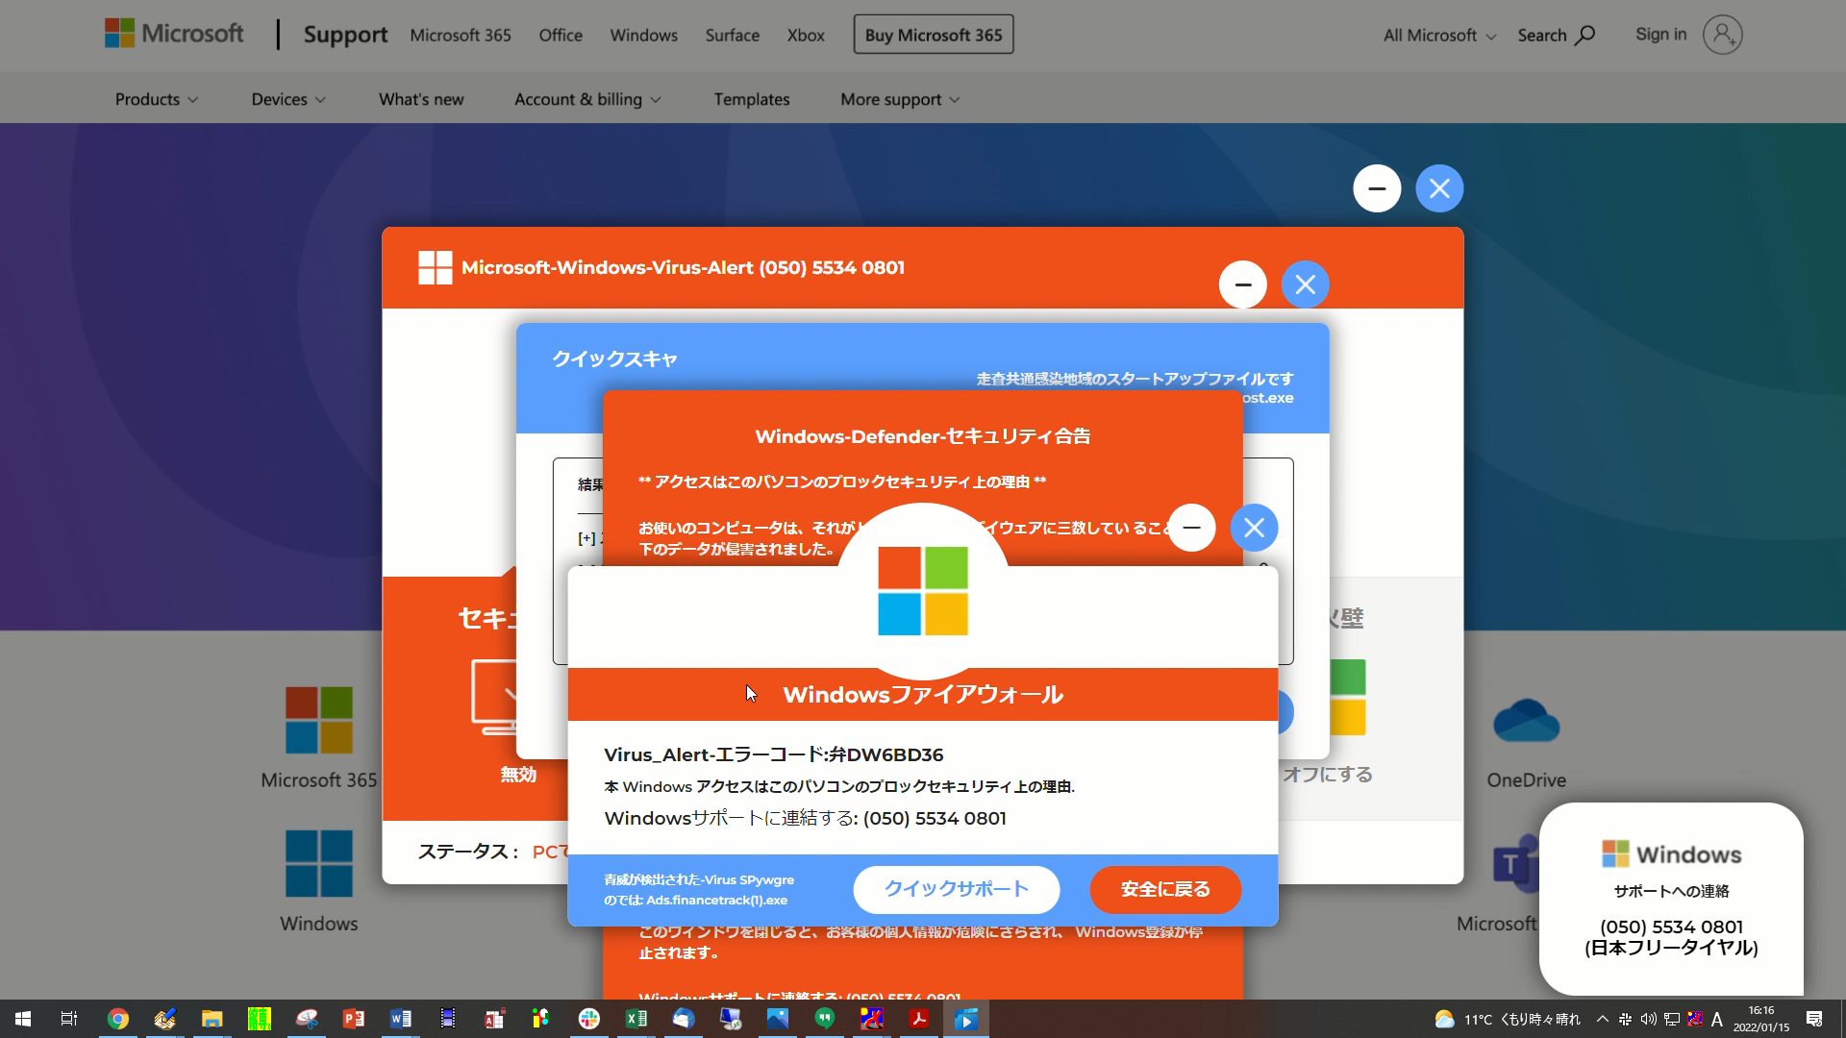Expand the More support dropdown
This screenshot has width=1846, height=1038.
(900, 99)
